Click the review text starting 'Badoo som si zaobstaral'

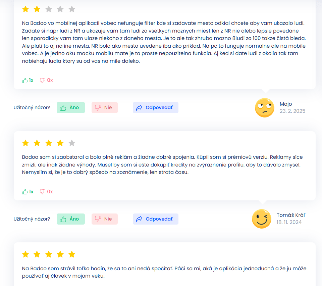[x=162, y=165]
